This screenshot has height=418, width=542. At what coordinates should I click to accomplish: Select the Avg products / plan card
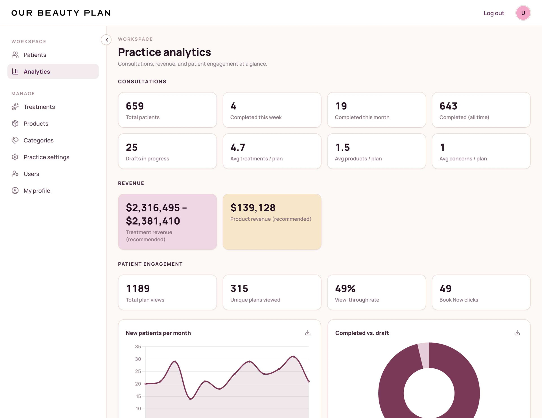[x=377, y=151]
